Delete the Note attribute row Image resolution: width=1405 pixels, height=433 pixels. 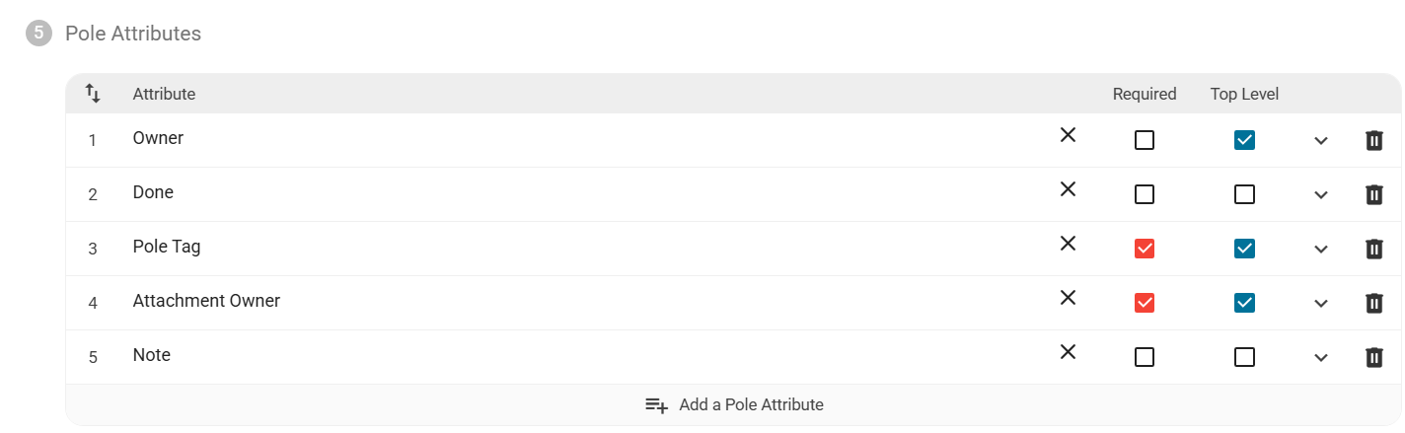[x=1373, y=357]
